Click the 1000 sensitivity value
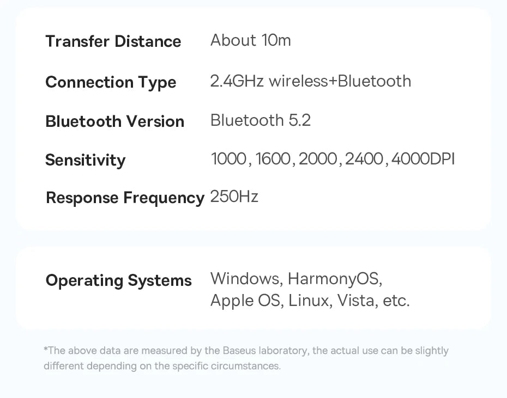The image size is (507, 398). tap(228, 159)
